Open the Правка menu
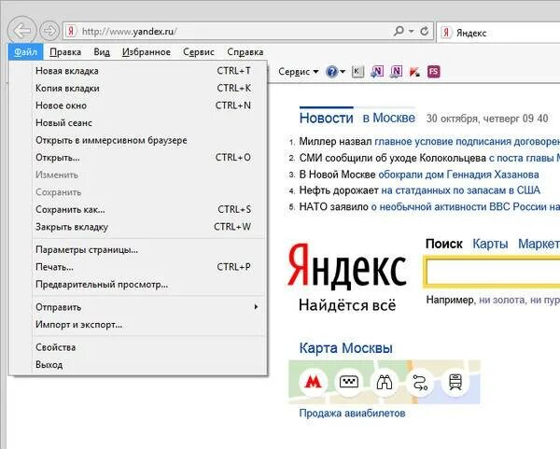Viewport: 560px width, 449px height. [x=65, y=52]
